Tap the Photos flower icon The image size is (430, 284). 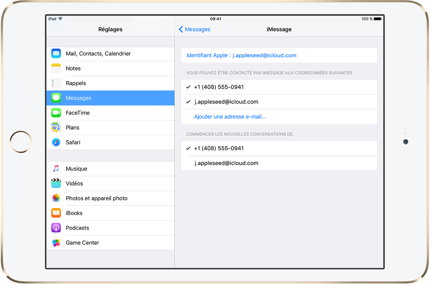pos(56,198)
